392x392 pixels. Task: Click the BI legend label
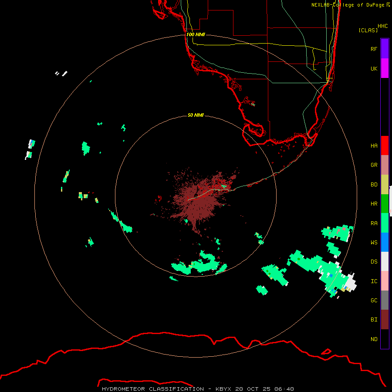374,320
